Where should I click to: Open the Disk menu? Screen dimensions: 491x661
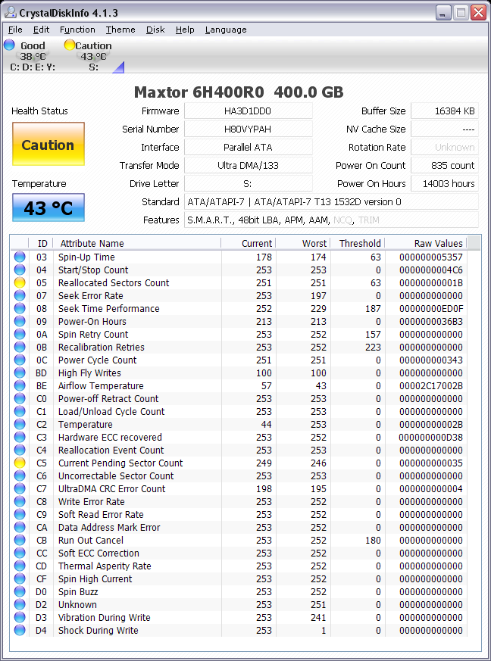155,30
